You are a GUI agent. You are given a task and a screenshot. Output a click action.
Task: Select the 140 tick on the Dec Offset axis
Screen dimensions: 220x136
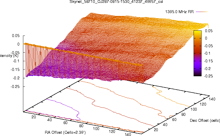(x=212, y=99)
